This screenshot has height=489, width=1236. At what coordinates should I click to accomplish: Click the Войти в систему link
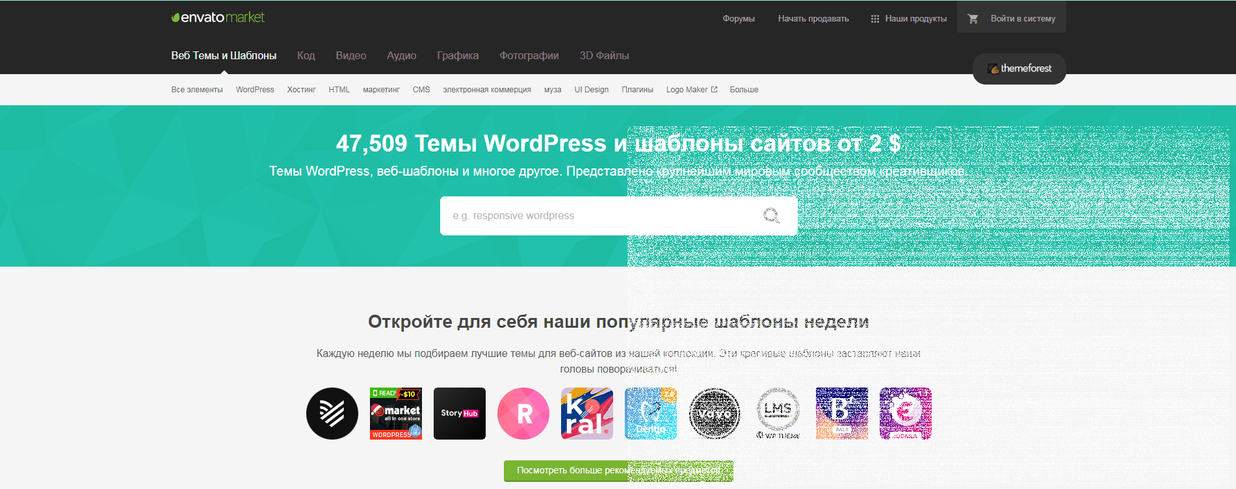(1023, 19)
